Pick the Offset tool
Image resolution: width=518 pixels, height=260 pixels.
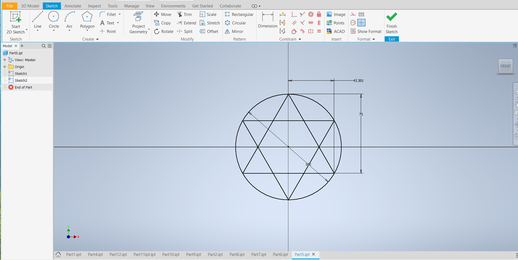click(x=209, y=32)
